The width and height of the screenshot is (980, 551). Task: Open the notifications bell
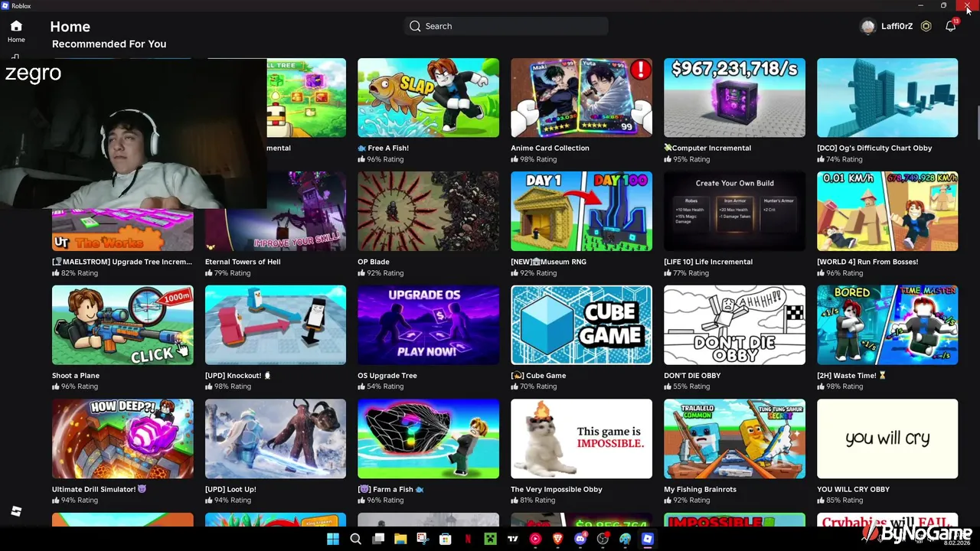click(x=951, y=26)
